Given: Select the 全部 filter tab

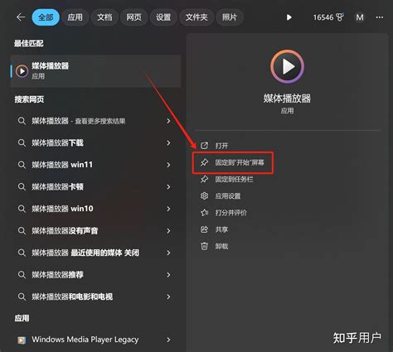Looking at the screenshot, I should coord(46,17).
